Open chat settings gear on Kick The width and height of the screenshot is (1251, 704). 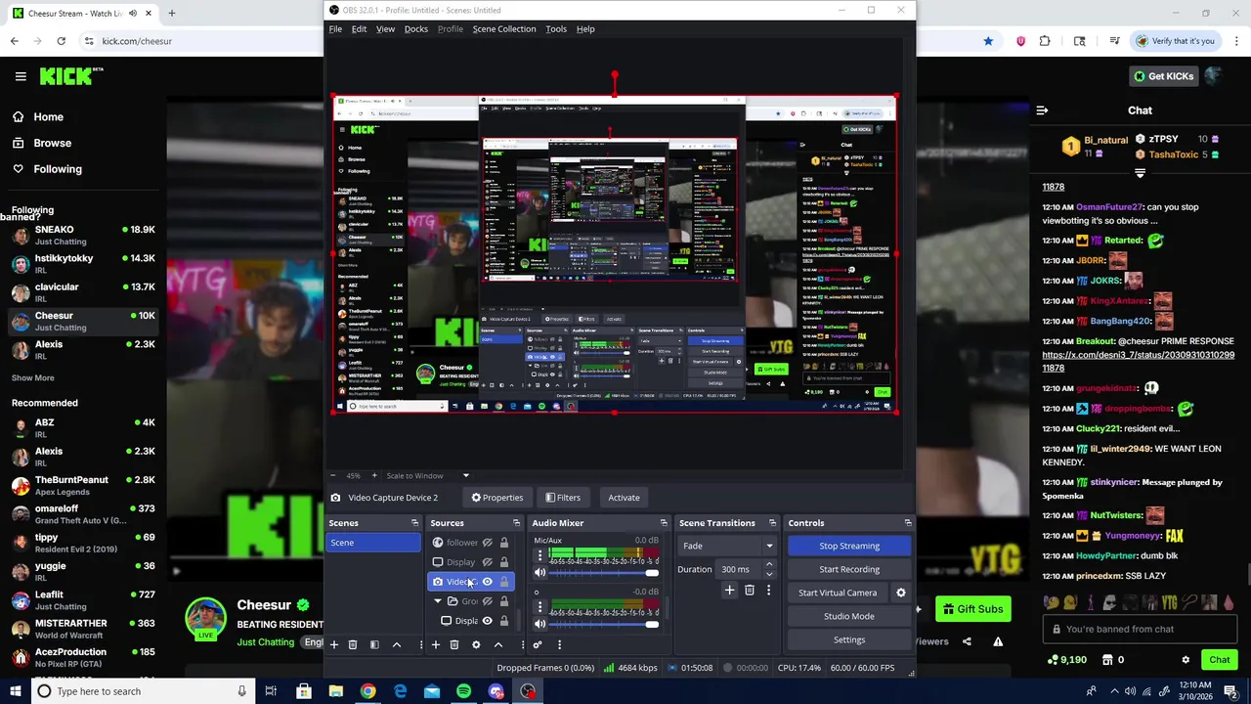point(1186,660)
